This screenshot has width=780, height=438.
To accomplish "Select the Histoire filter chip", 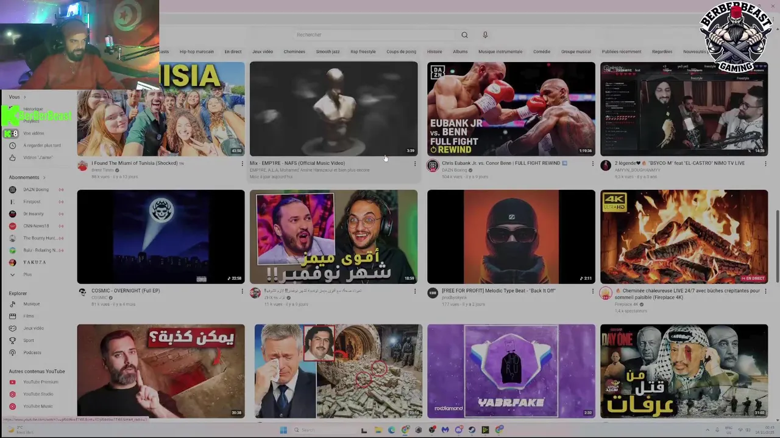I will tap(434, 52).
